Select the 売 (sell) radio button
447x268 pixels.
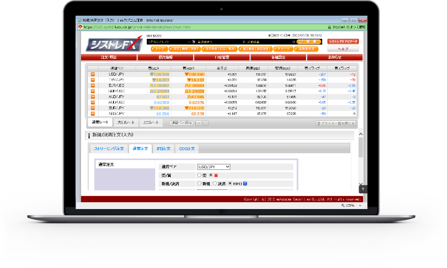coord(199,175)
